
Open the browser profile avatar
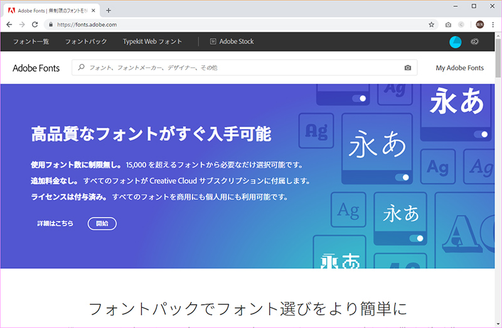pyautogui.click(x=479, y=25)
